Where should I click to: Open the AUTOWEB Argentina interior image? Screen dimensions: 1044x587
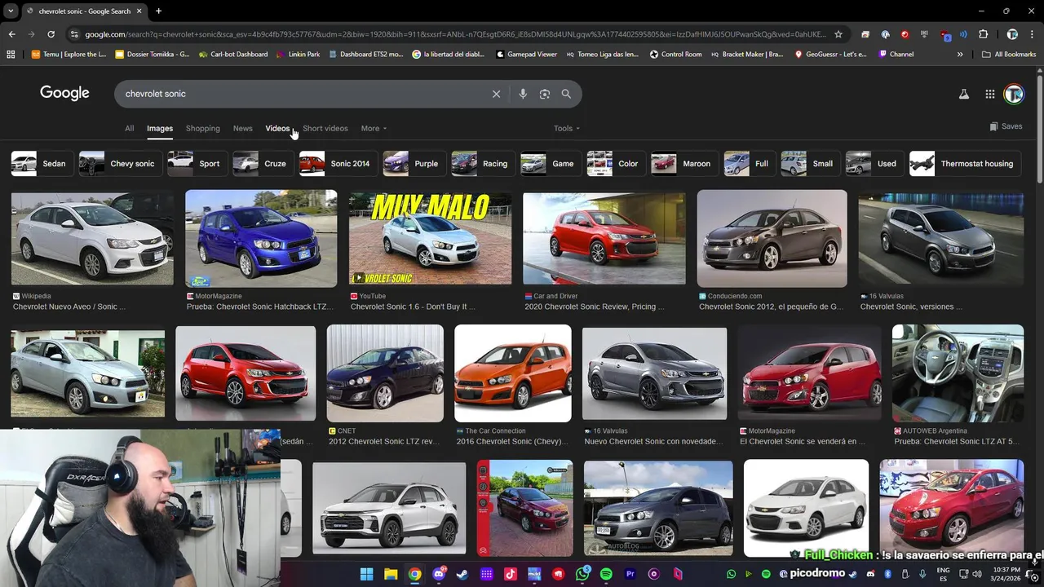958,373
